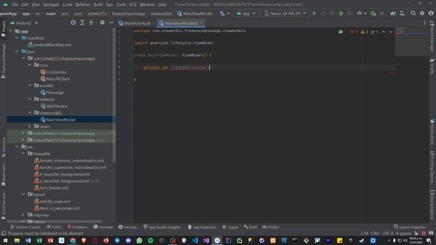Click the Debug app bug icon
436x245 pixels.
point(341,14)
